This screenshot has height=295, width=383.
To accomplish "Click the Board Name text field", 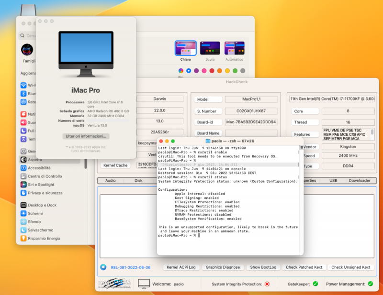I will [250, 133].
